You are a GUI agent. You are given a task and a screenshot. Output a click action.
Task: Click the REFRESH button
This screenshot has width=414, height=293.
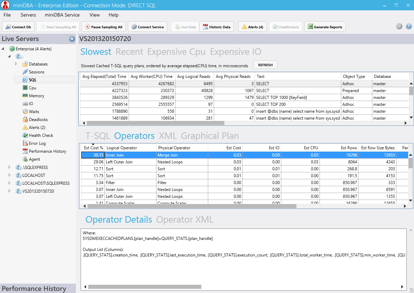click(265, 64)
